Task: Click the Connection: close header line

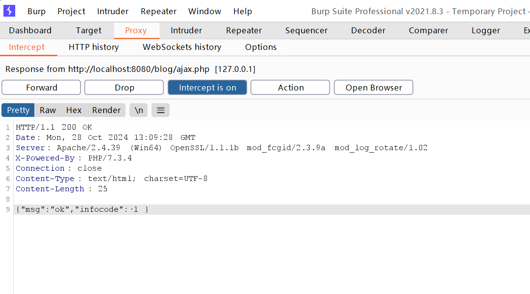Action: pyautogui.click(x=58, y=168)
